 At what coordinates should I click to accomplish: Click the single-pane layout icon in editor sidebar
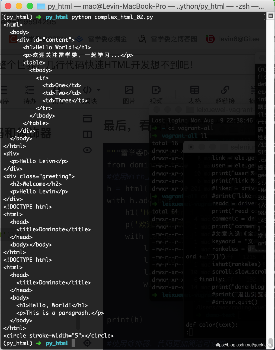click(x=87, y=119)
